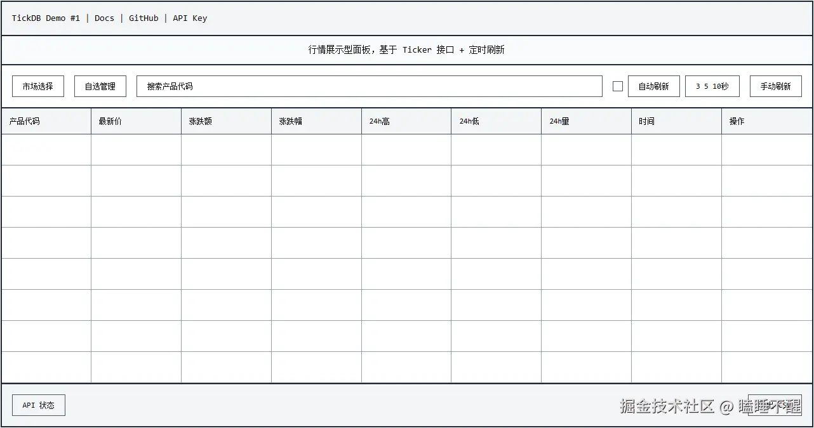Screen dimensions: 814x428
Task: Open the API Key page
Action: (189, 18)
